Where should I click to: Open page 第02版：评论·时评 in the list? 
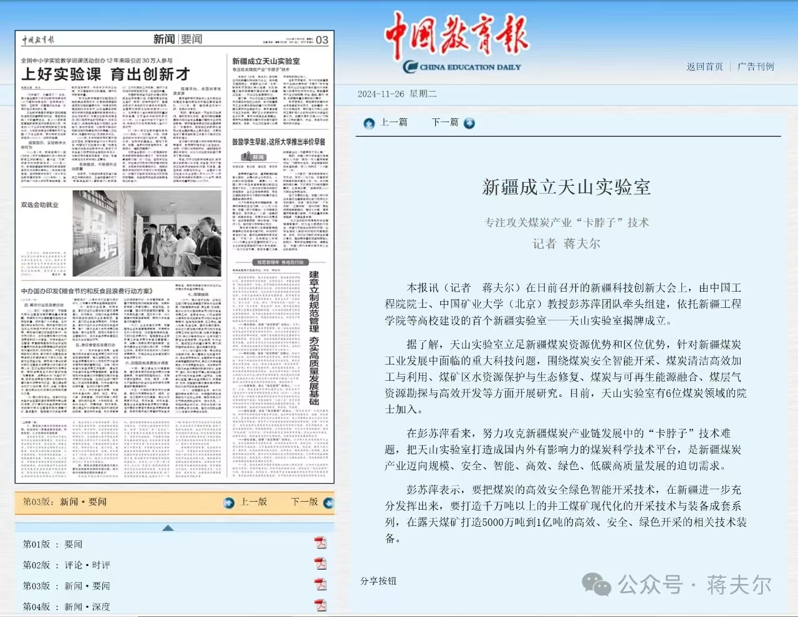(67, 565)
